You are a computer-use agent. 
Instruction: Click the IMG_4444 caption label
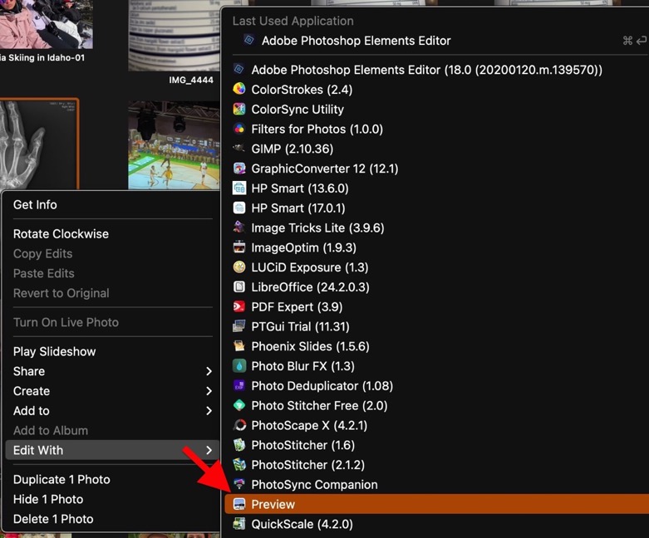click(191, 80)
